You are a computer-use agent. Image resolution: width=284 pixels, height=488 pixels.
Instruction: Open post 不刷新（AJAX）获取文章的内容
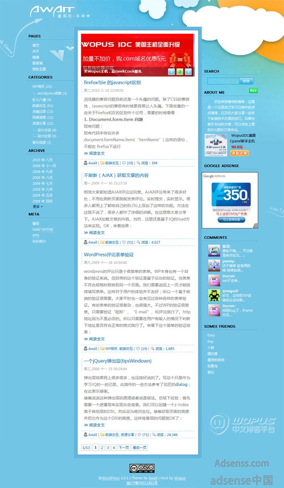(116, 175)
